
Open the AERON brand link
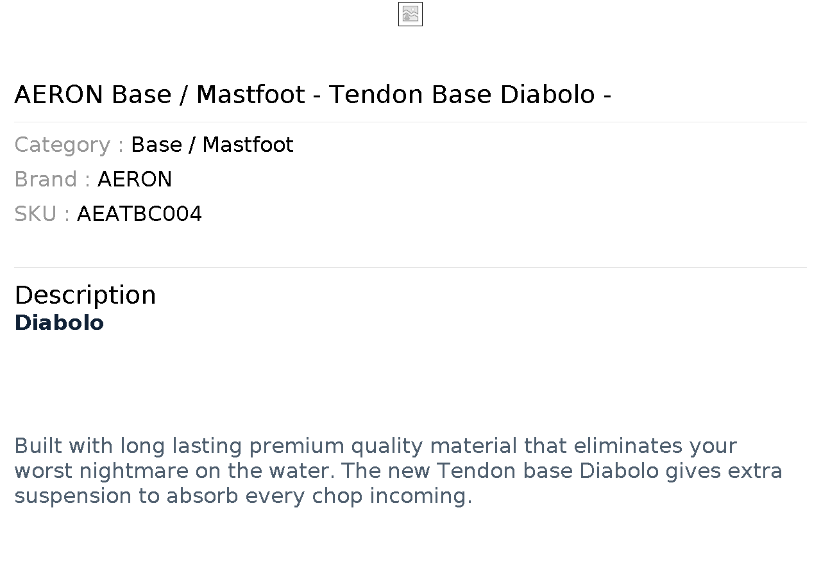[x=135, y=179]
